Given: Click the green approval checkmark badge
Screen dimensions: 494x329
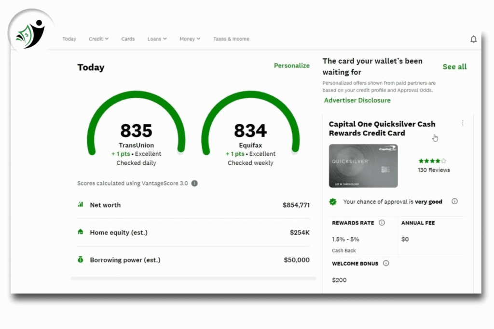Looking at the screenshot, I should [333, 202].
